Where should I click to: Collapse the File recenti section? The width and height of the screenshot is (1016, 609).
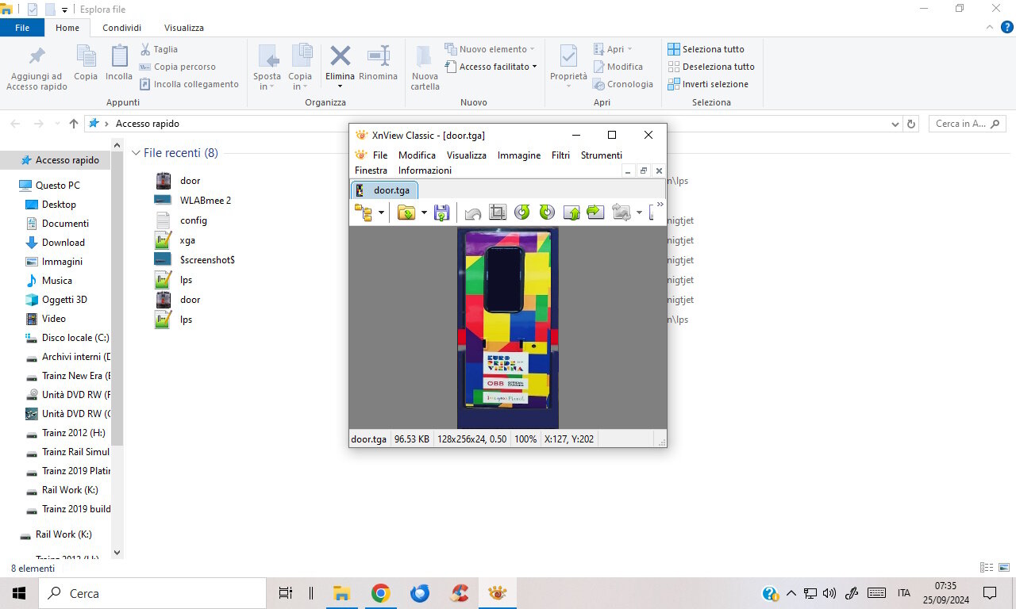coord(136,153)
